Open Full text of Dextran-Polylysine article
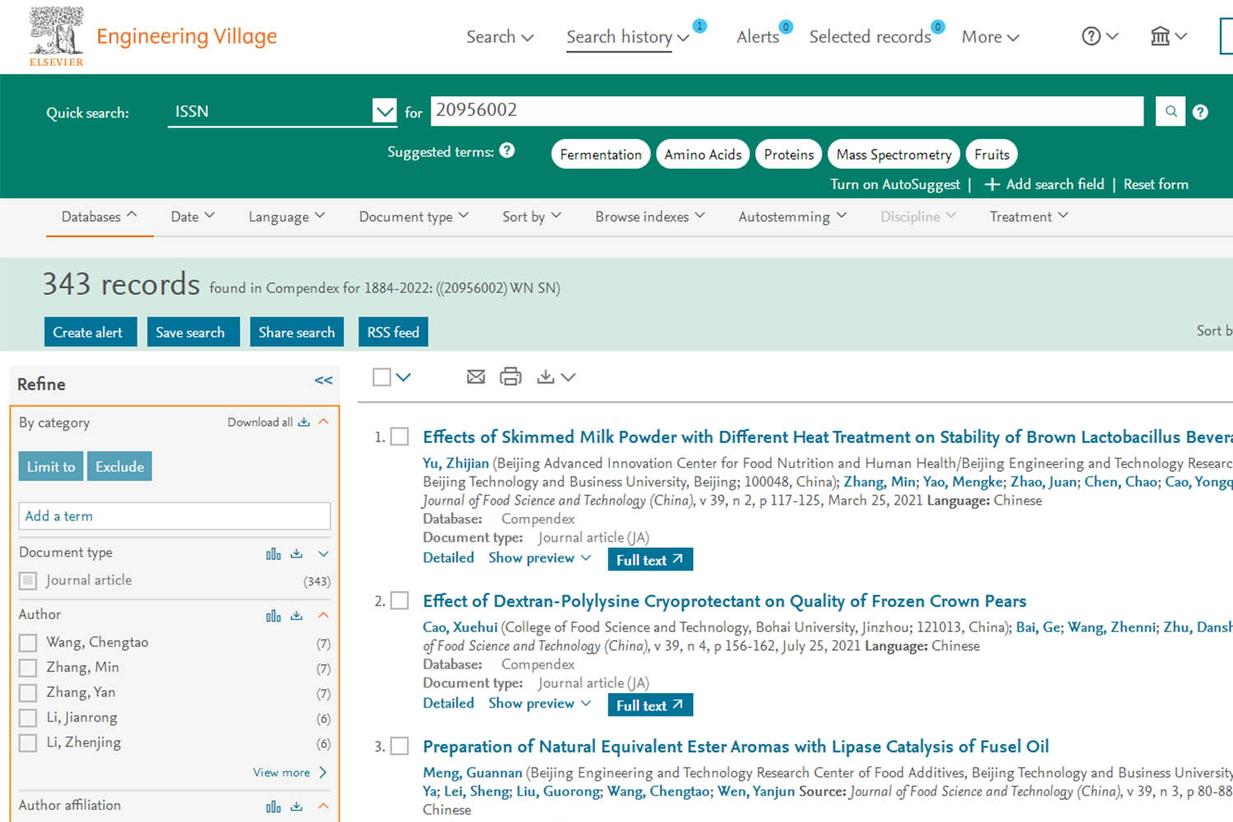Image resolution: width=1233 pixels, height=822 pixels. tap(649, 705)
